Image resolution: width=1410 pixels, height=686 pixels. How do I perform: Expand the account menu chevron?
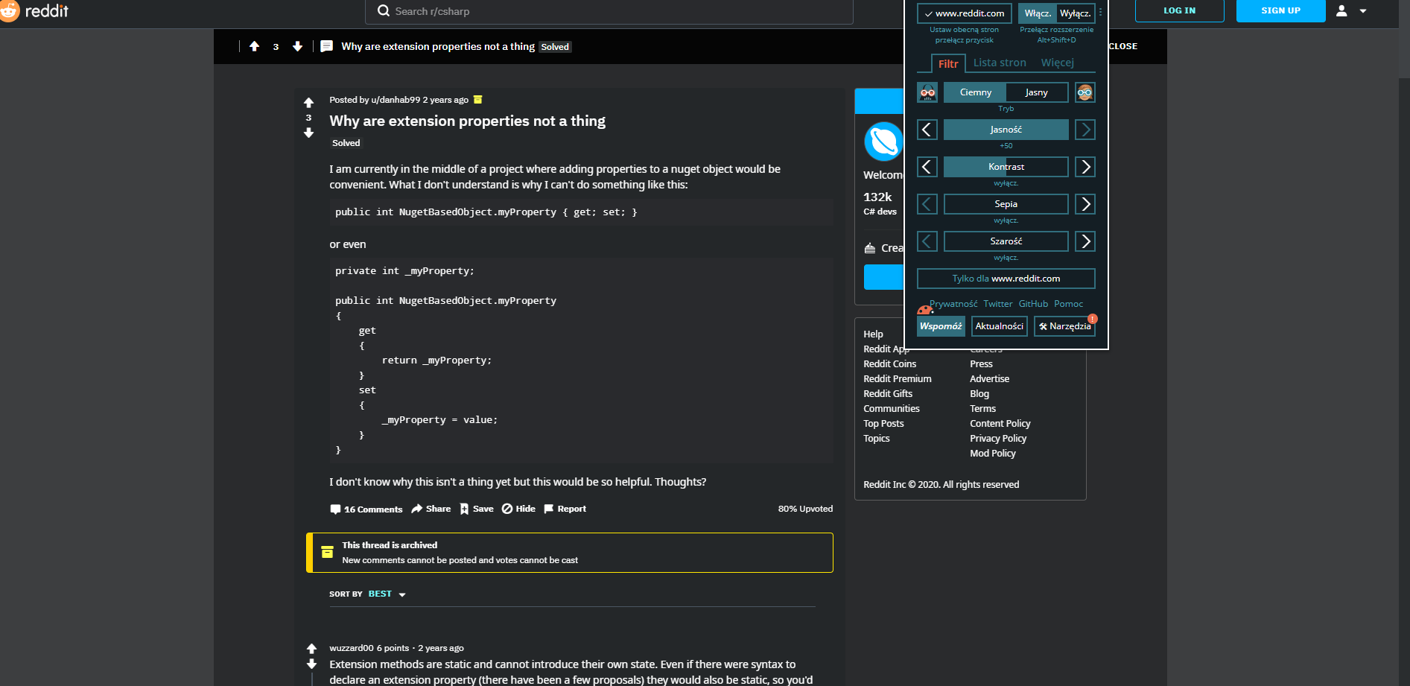pos(1363,11)
